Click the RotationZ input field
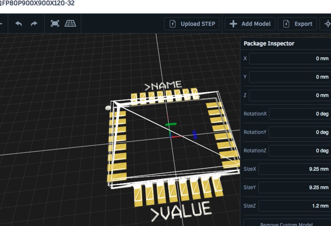Viewport: 331px width, 226px height. coord(300,150)
